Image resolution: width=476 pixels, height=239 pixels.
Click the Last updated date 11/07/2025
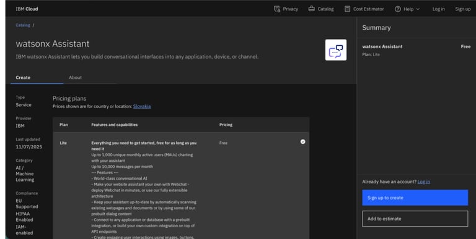[x=29, y=147]
